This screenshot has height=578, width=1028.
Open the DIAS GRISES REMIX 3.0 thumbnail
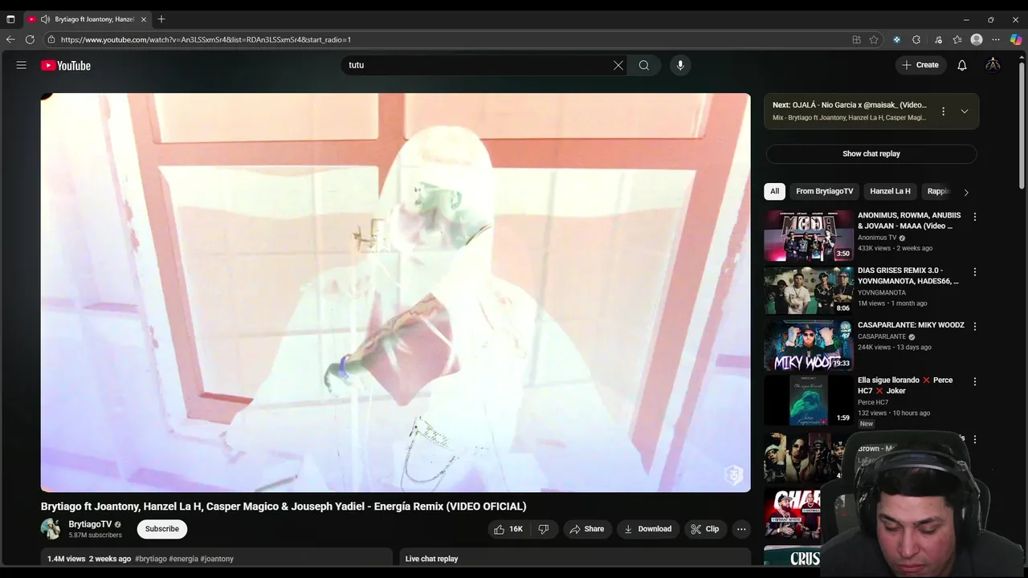click(809, 291)
